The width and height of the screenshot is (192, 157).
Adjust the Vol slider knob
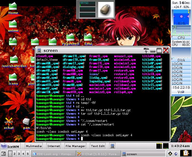[183, 92]
